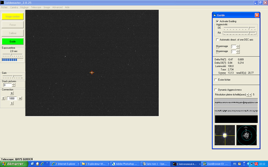Click the Guidemaster title bar icon
This screenshot has width=268, height=167.
2,3
